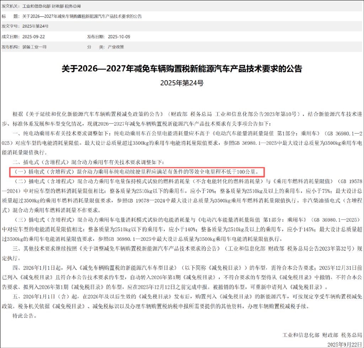Click the intro paragraph starting 根据《关于延续和优化
This screenshot has width=364, height=348.
pyautogui.click(x=182, y=119)
